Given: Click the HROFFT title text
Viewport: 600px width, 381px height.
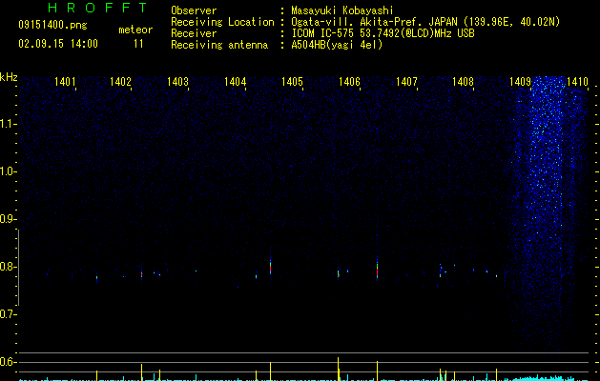Looking at the screenshot, I should (x=98, y=8).
